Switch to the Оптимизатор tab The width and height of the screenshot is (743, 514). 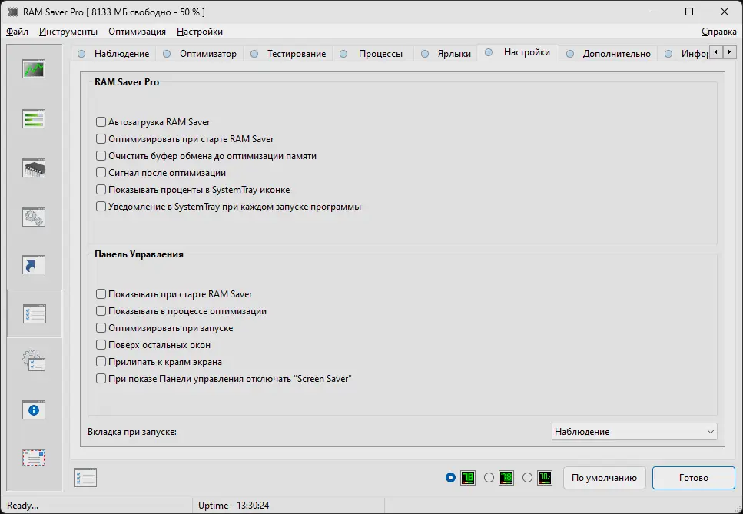click(200, 54)
